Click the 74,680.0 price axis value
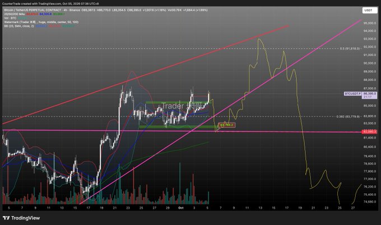Viewport: 381px width, 225px height. [370, 201]
